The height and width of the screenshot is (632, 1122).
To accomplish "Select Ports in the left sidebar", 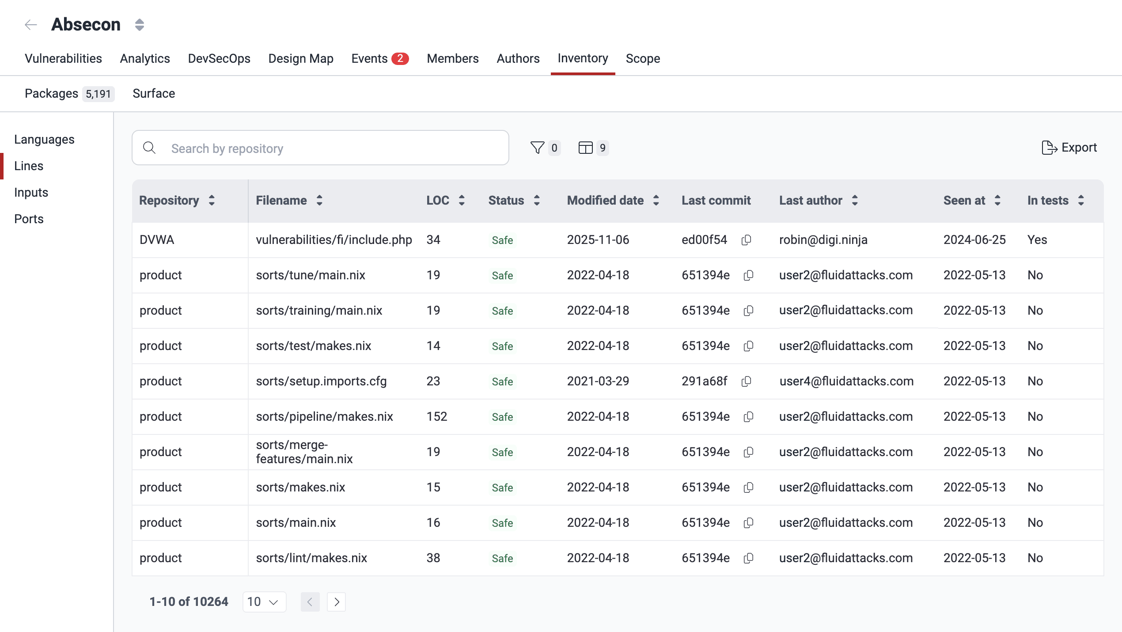I will point(28,219).
